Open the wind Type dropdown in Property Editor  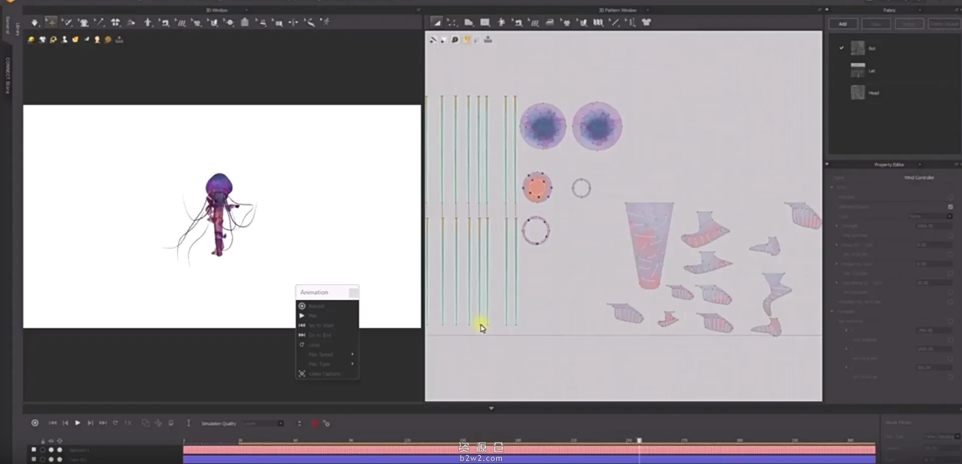coord(930,216)
